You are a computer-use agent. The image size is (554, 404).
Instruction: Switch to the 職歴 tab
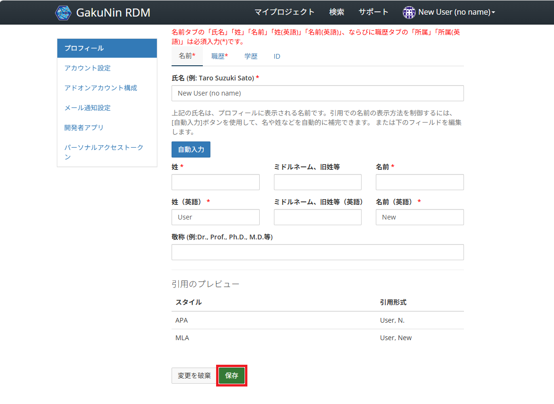(219, 56)
